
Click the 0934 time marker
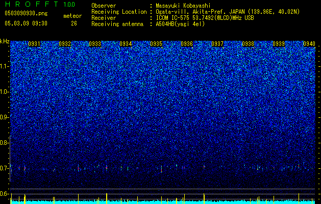coord(126,43)
